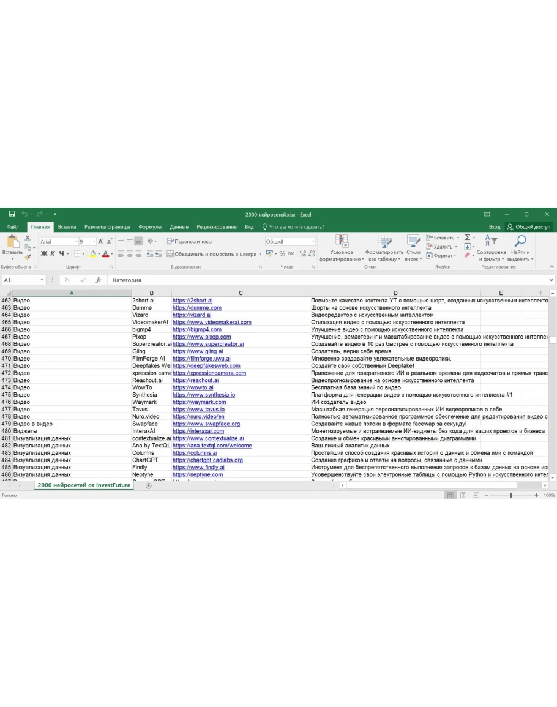Screen dimensions: 557x707
Task: Switch to the Формулы tab
Action: click(150, 227)
